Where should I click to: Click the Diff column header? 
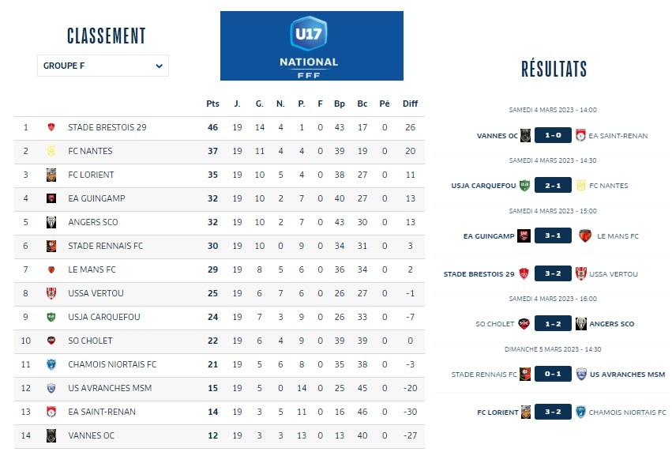(x=410, y=104)
